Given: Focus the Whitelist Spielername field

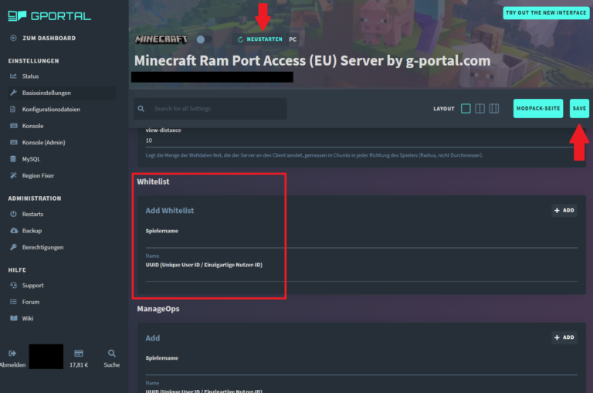Looking at the screenshot, I should (x=361, y=242).
